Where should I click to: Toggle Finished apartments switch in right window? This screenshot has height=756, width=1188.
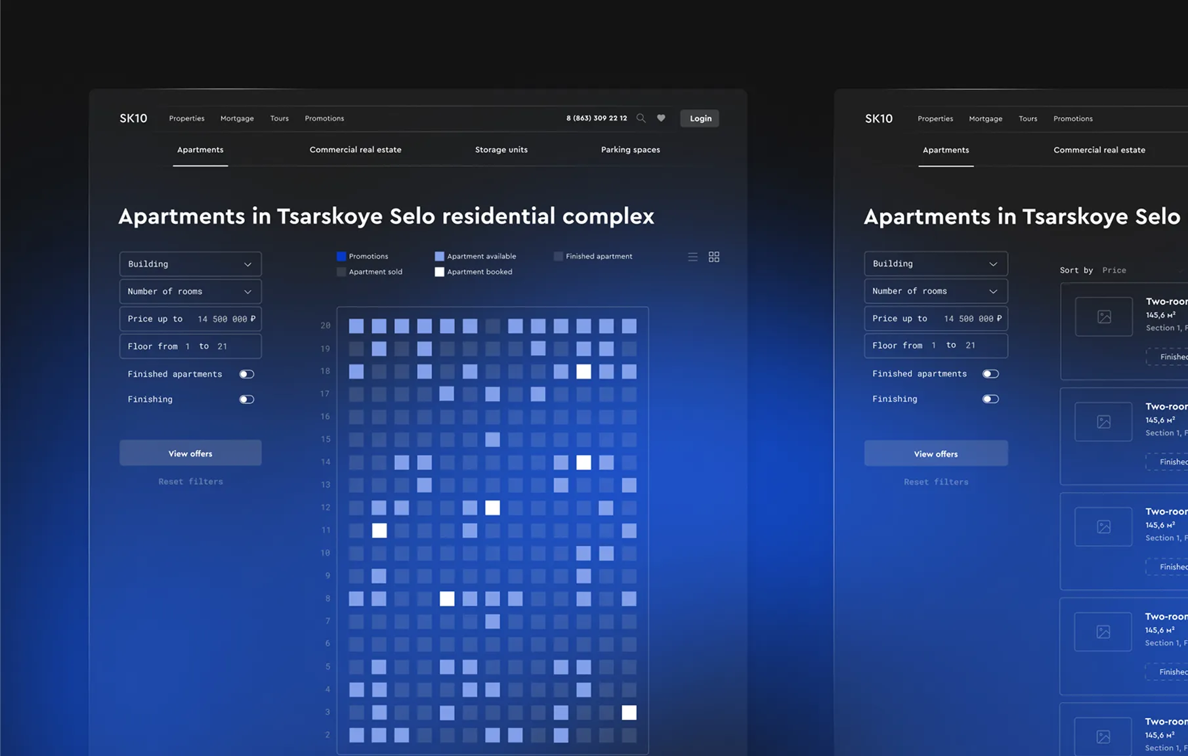[991, 373]
